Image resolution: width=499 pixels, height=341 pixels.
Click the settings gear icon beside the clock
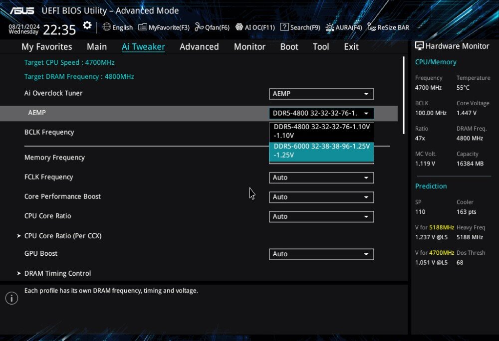(87, 26)
